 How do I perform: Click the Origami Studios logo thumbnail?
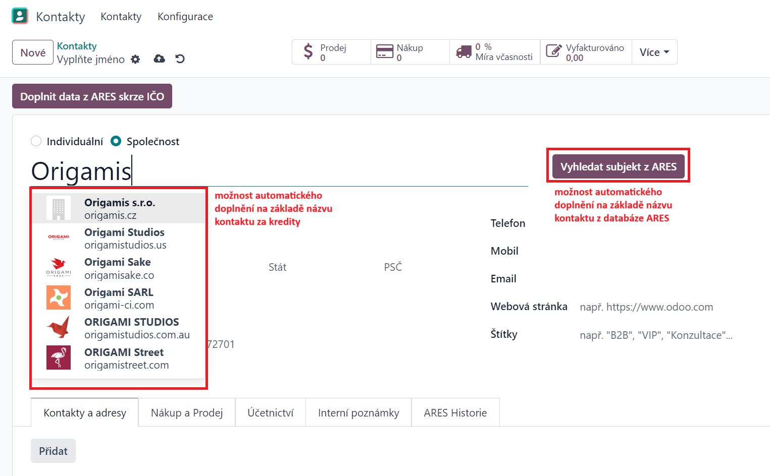[59, 237]
